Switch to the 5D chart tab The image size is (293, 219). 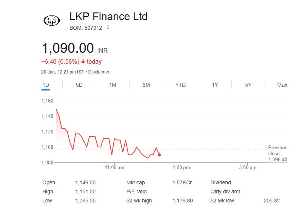(79, 85)
